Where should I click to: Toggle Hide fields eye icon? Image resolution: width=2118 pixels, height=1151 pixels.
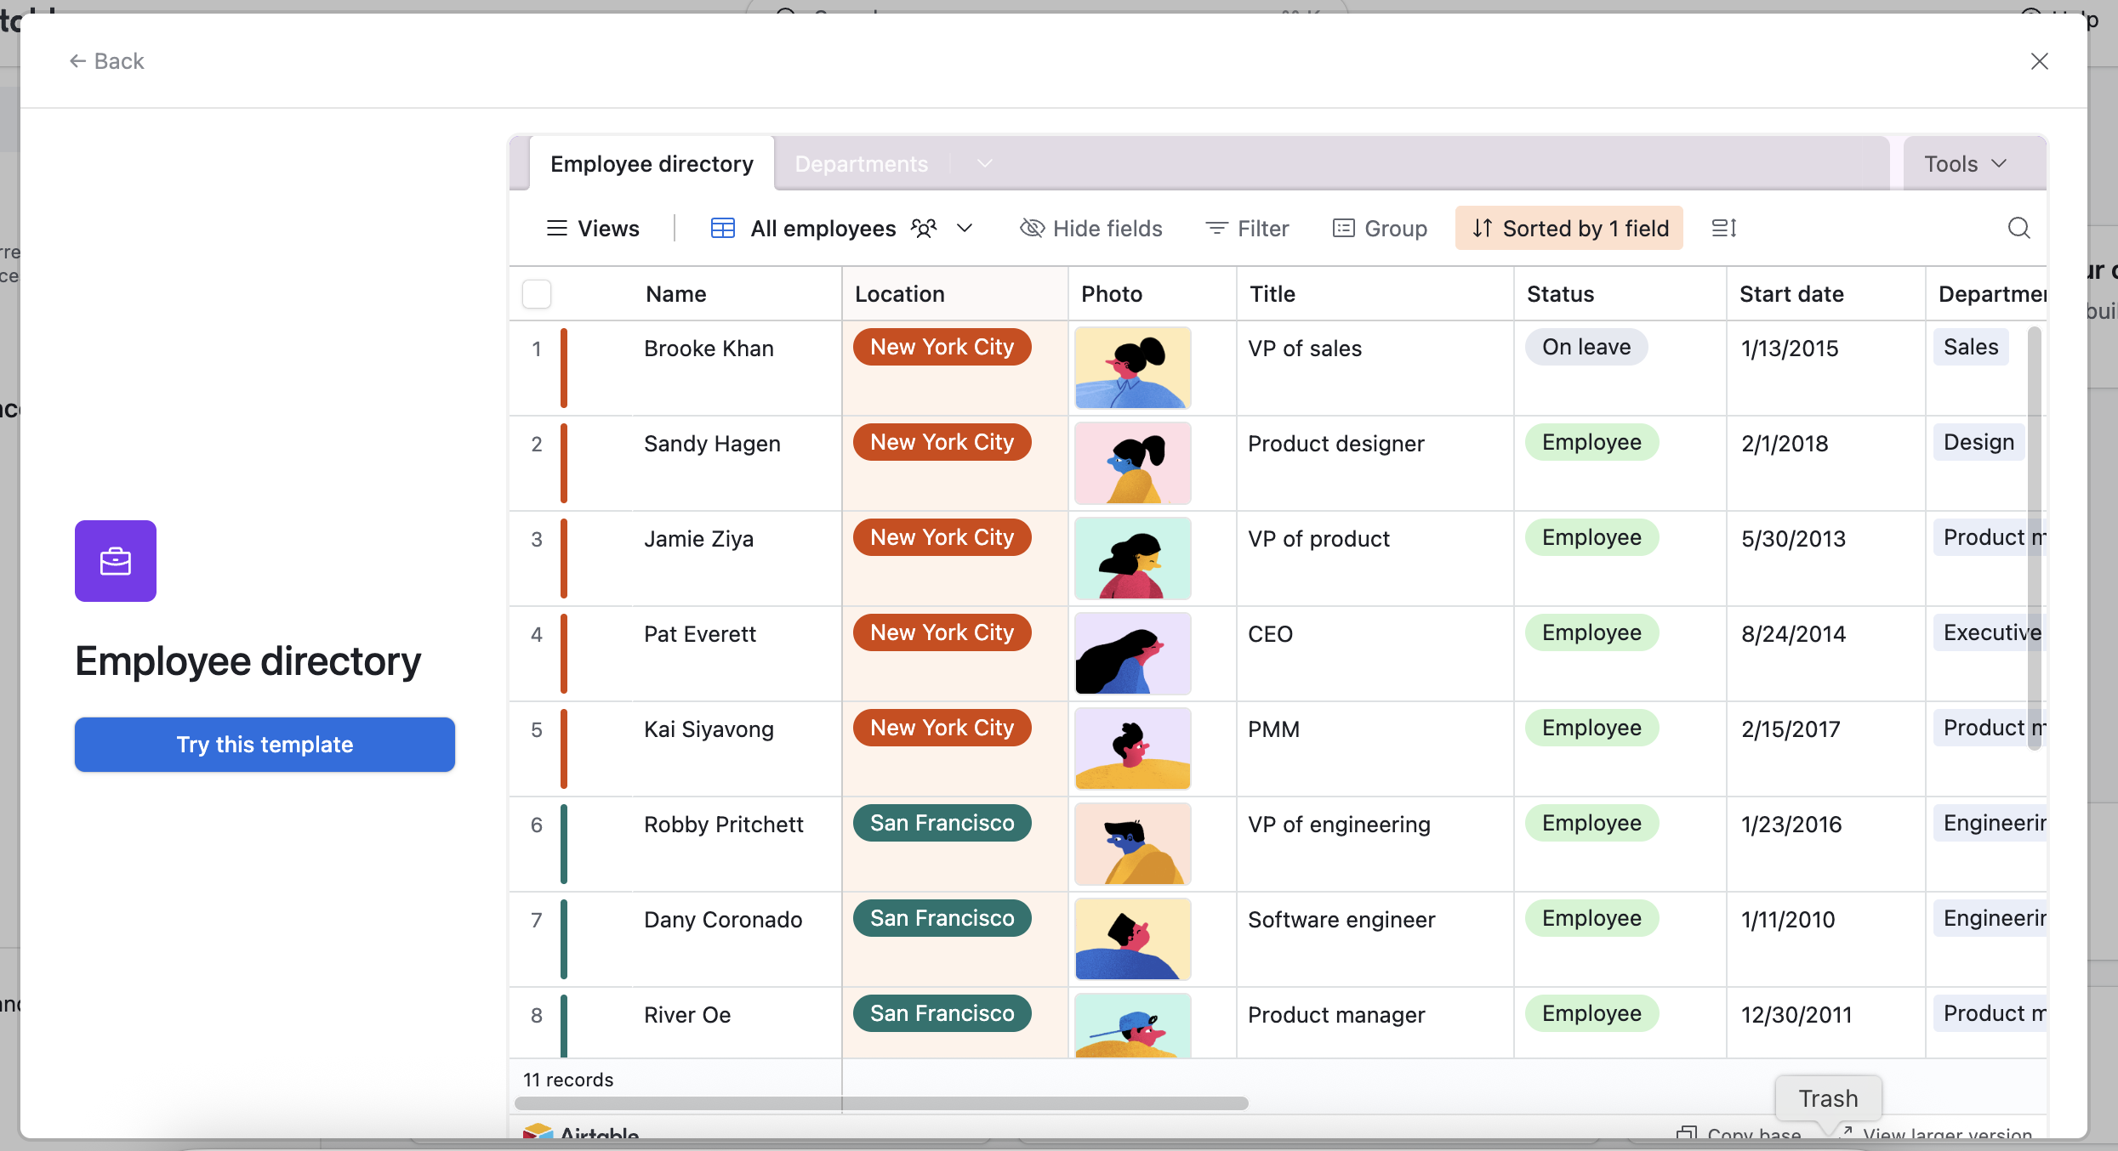click(x=1032, y=228)
